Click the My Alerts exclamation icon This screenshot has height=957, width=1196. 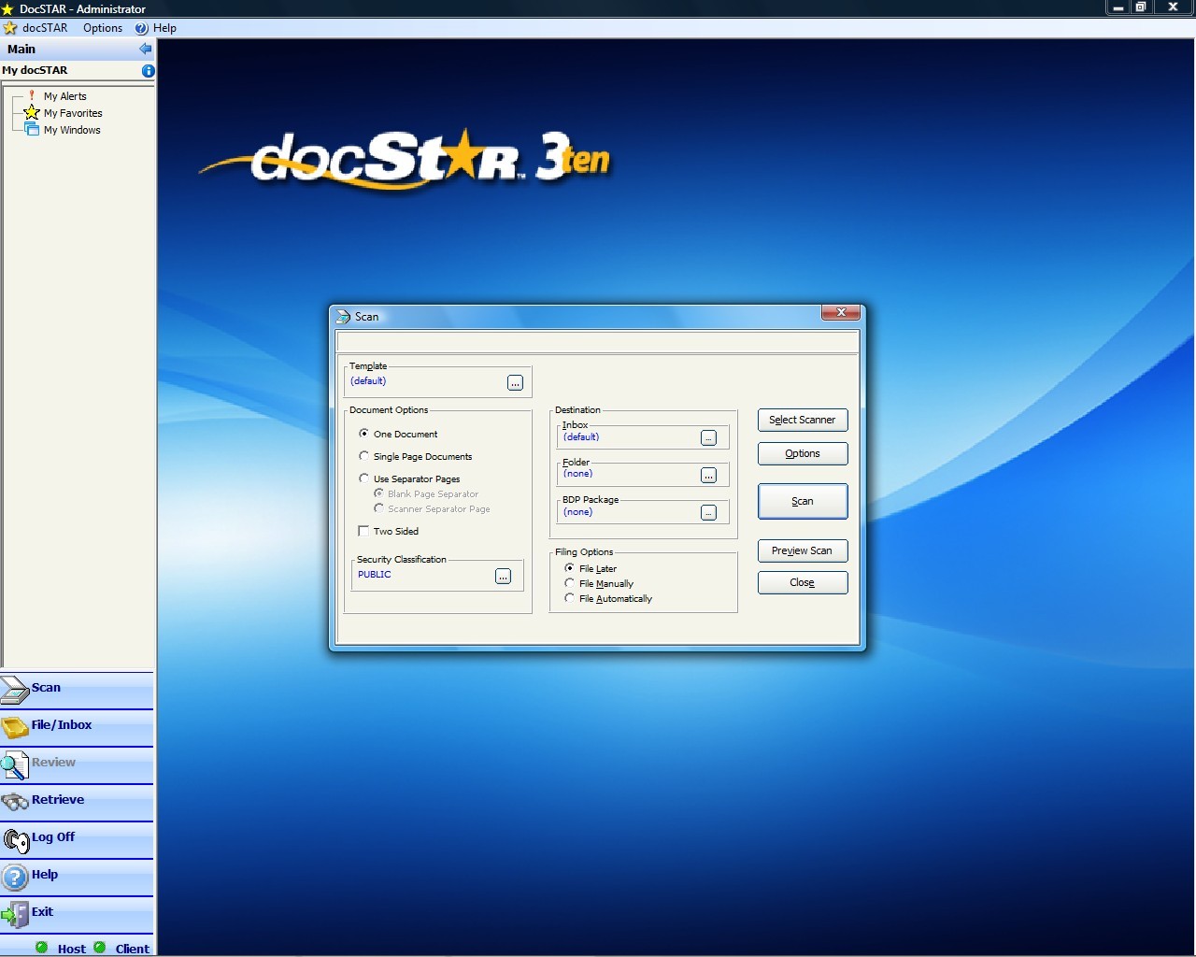pyautogui.click(x=32, y=95)
